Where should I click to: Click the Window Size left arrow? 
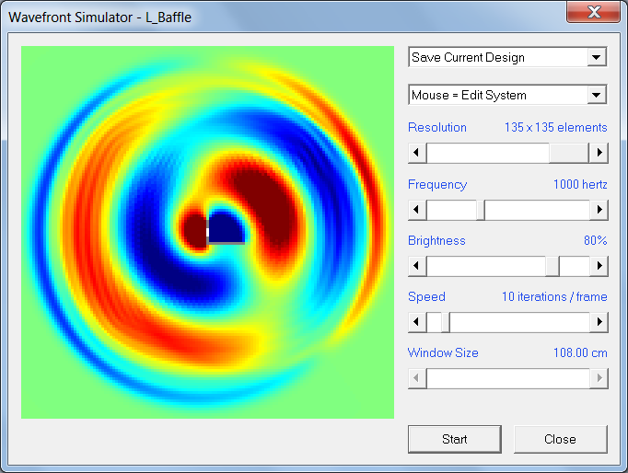point(417,378)
